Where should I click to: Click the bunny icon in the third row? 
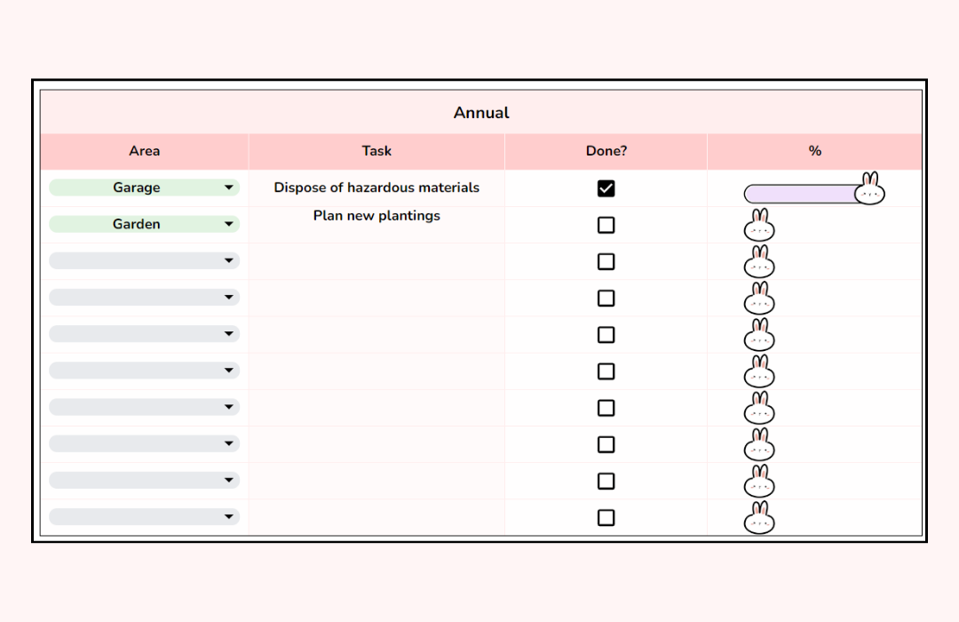coord(759,264)
